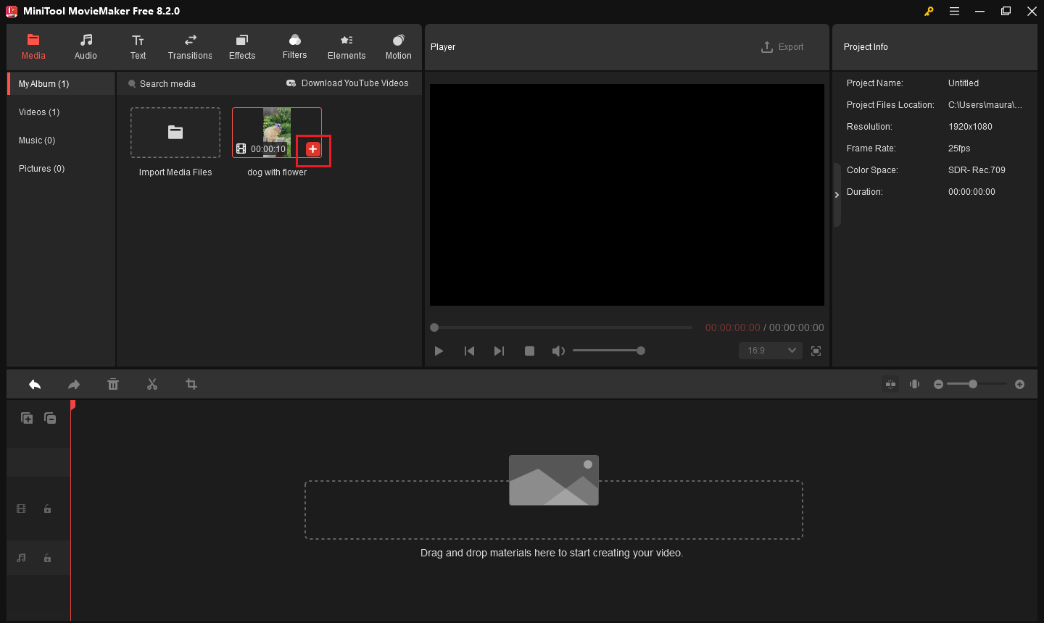This screenshot has height=623, width=1044.
Task: Click the Delete trash icon
Action: coord(113,385)
